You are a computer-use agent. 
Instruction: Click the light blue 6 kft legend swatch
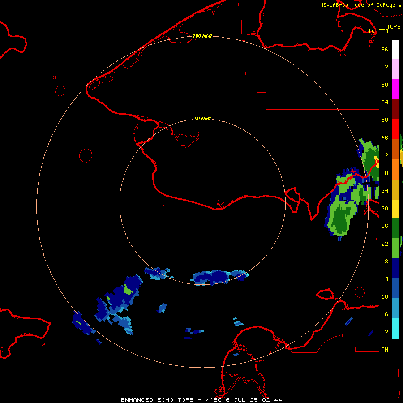(395, 308)
